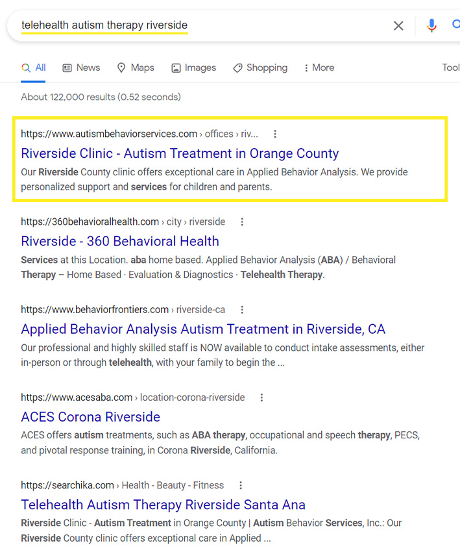Open the Tools options
This screenshot has width=460, height=554.
451,68
